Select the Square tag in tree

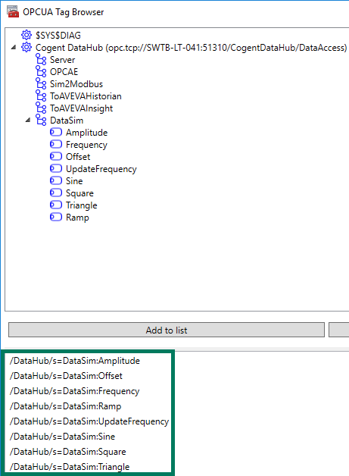coord(79,193)
